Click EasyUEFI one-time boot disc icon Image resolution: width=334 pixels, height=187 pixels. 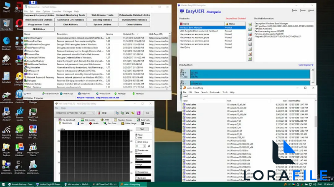(250, 44)
